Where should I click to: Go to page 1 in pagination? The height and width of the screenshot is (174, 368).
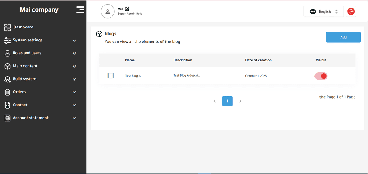coord(227,101)
